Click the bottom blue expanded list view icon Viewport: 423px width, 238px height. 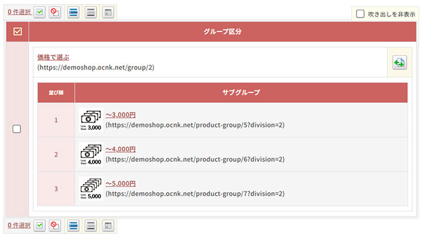(x=73, y=225)
